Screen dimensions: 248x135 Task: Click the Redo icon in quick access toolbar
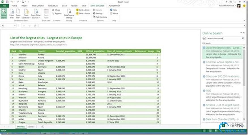[x=18, y=2]
